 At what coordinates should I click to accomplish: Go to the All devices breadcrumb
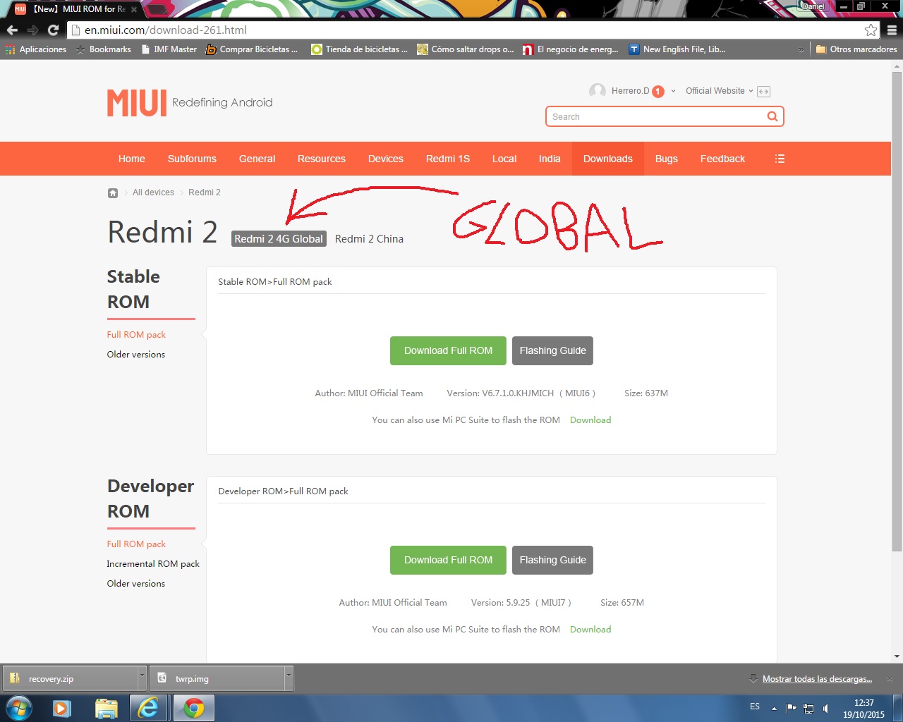coord(153,192)
